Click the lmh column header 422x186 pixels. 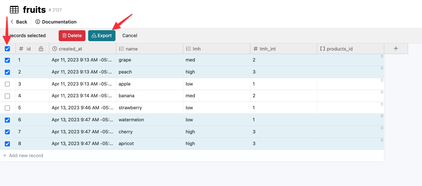[216, 49]
